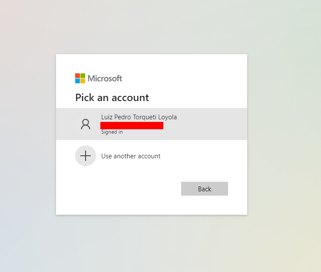Select the Luiz Pedro Torqueti Loyola account name
This screenshot has height=272, width=321.
139,117
